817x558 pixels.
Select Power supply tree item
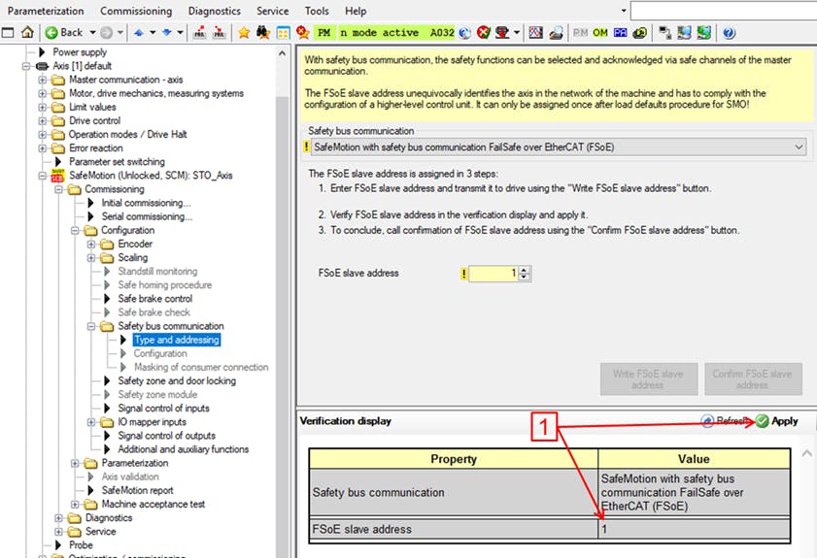tap(80, 52)
